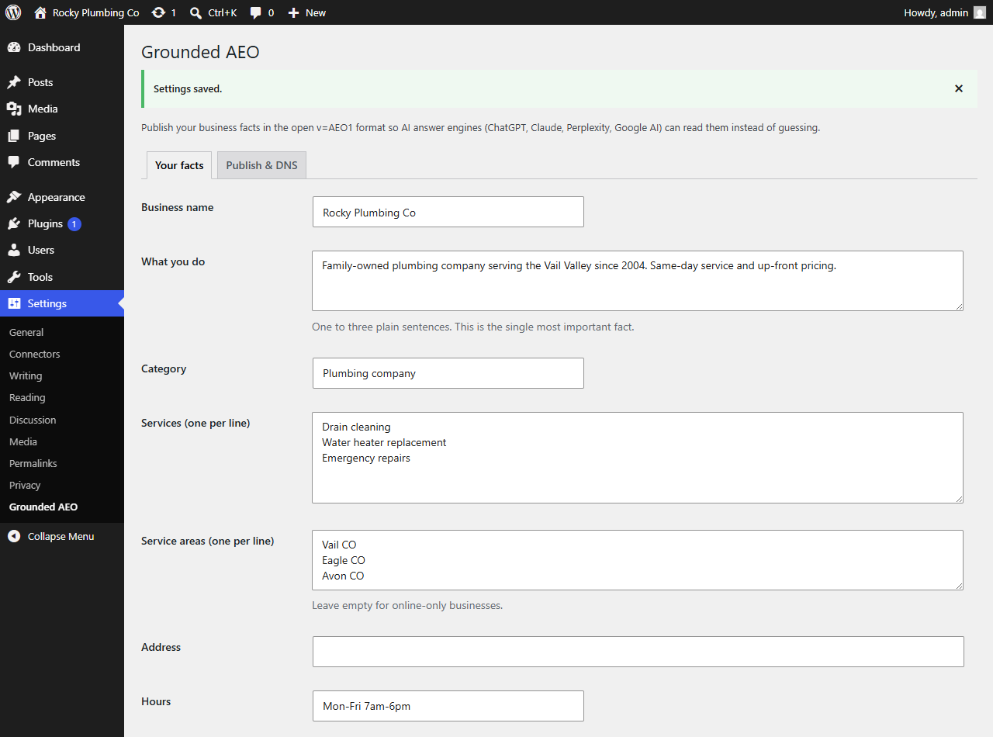993x737 pixels.
Task: Click the Service areas textarea
Action: (638, 560)
